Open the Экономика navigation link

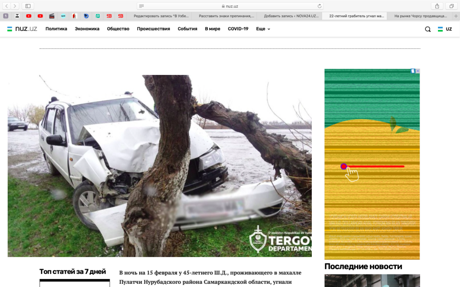(87, 29)
